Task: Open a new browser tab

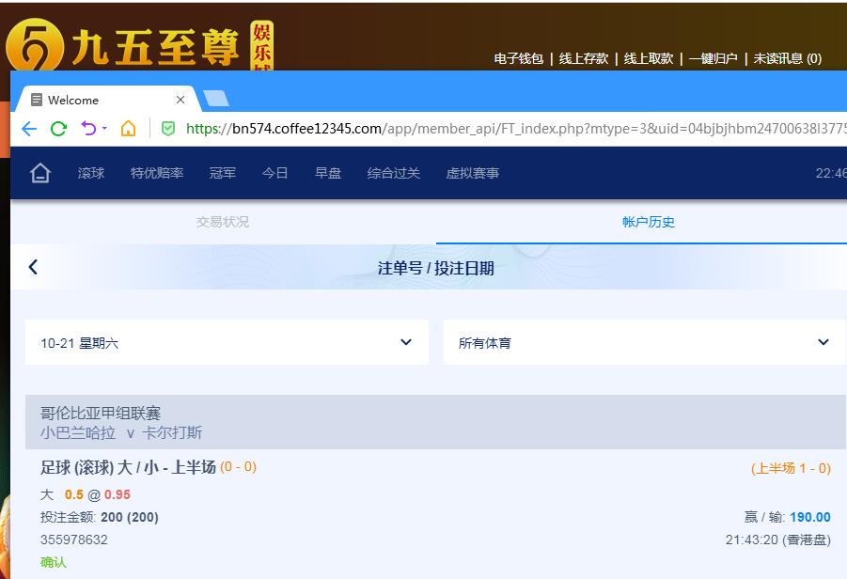Action: coord(216,99)
